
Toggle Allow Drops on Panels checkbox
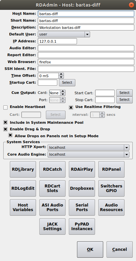[10, 135]
